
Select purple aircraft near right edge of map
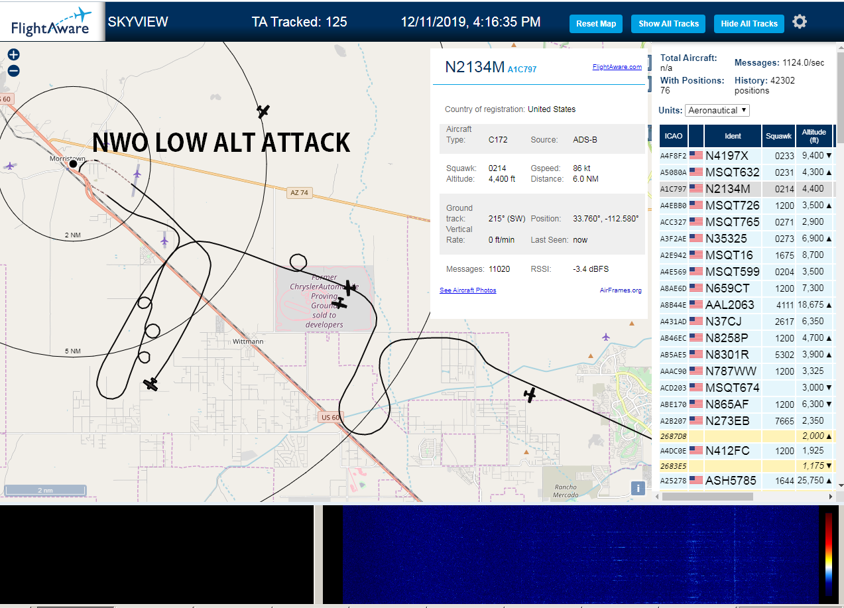point(606,337)
